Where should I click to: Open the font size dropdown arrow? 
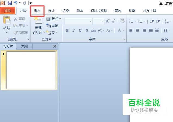coord(102,21)
